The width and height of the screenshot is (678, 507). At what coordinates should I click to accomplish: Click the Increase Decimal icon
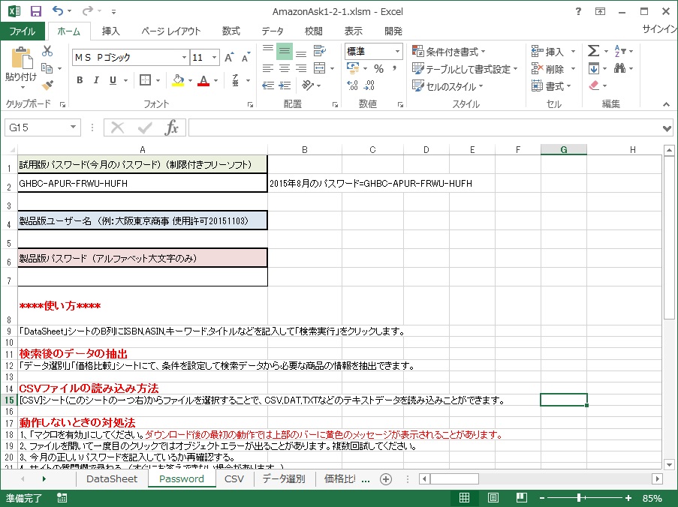[x=352, y=85]
